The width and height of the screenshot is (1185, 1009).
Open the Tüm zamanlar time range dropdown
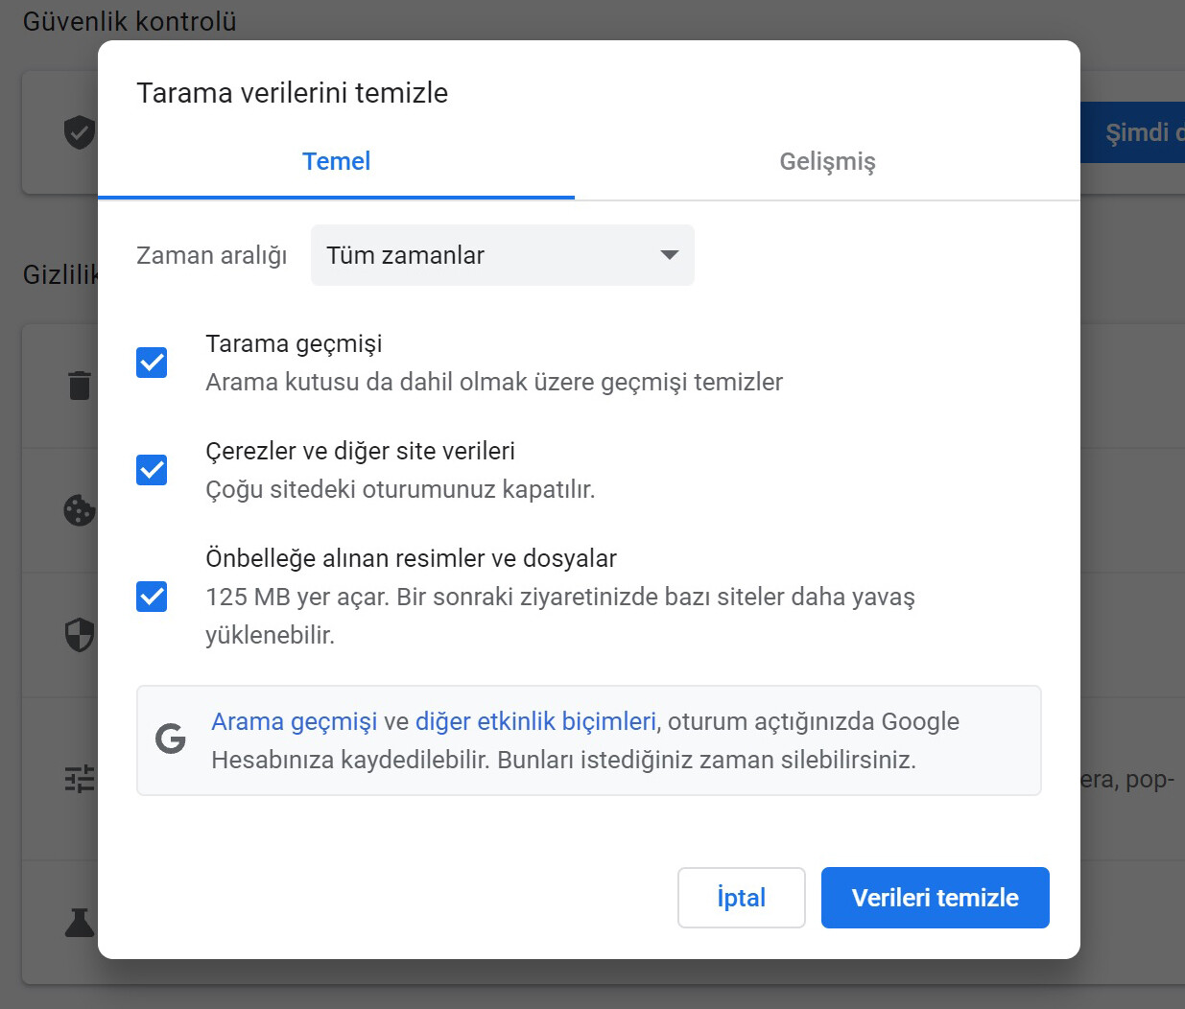(x=502, y=255)
